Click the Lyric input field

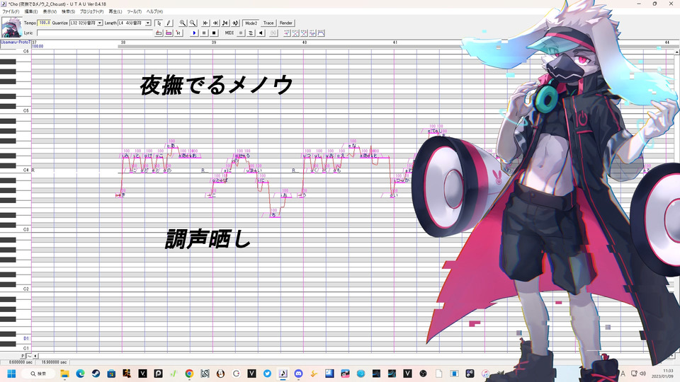coord(94,33)
